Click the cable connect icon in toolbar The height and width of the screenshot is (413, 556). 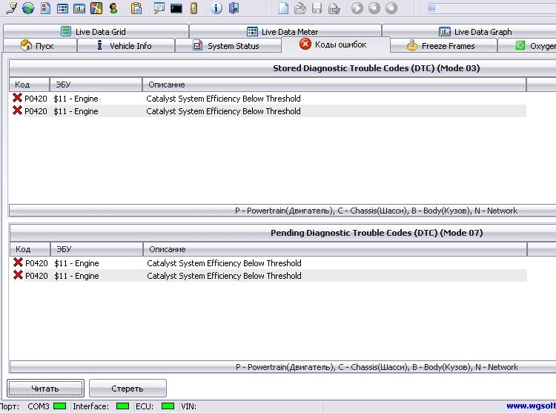pyautogui.click(x=10, y=9)
